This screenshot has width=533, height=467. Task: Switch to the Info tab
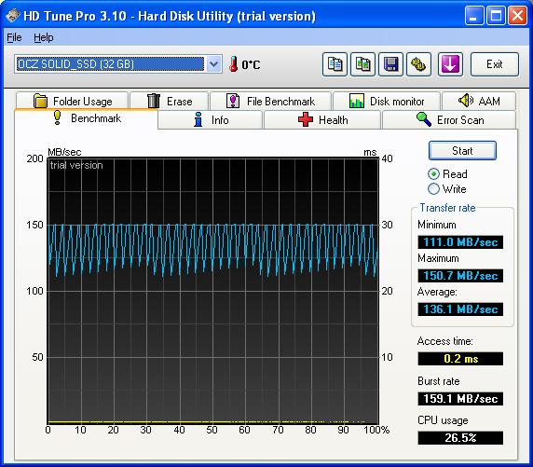(211, 120)
